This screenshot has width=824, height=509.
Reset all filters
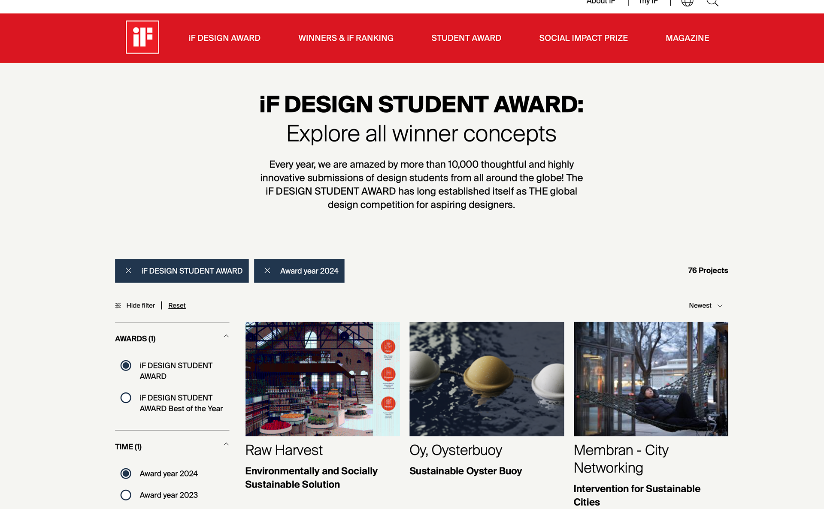tap(177, 306)
